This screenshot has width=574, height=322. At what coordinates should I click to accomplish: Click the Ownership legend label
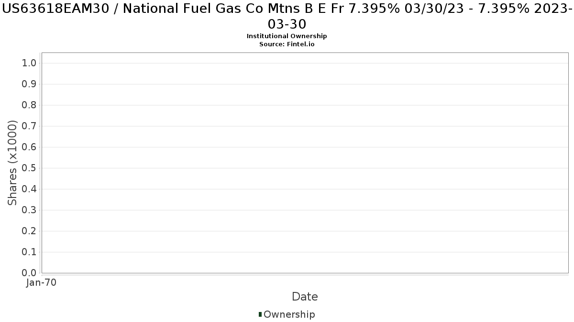coord(289,314)
